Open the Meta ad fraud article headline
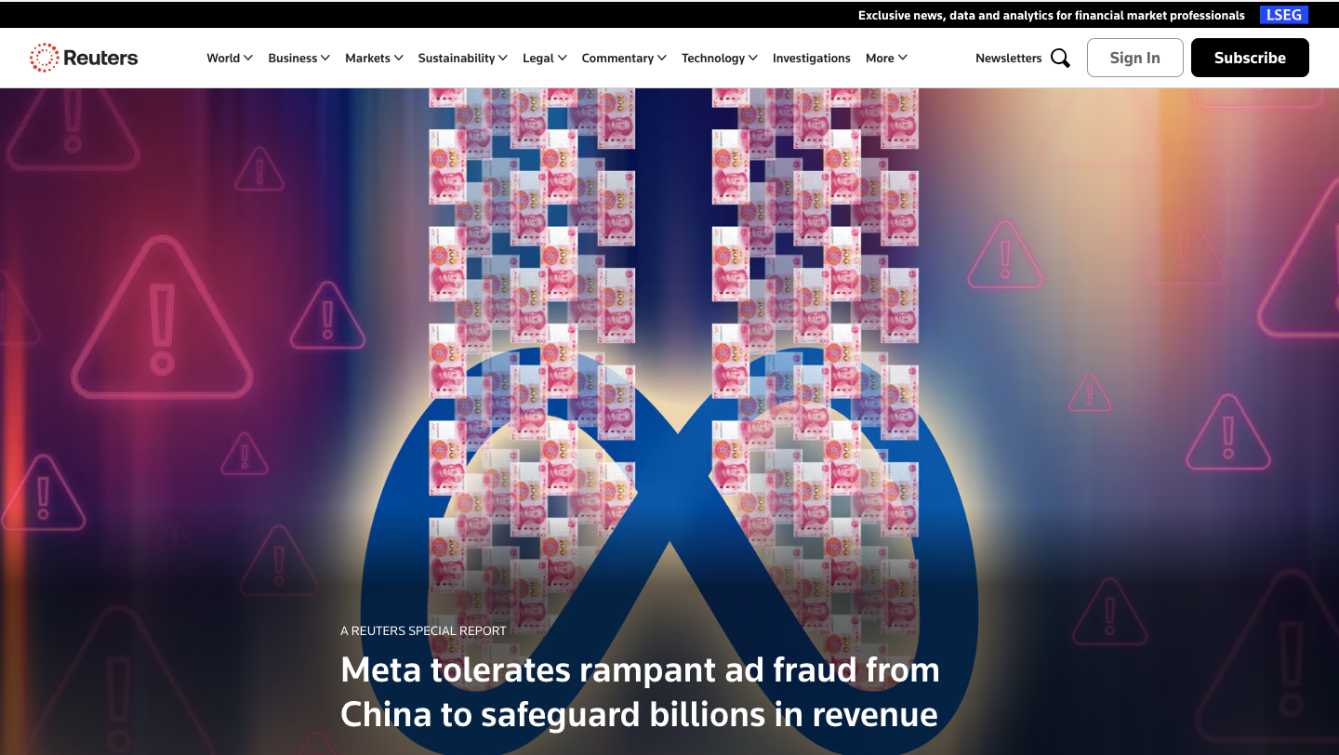This screenshot has width=1339, height=755. click(x=640, y=692)
